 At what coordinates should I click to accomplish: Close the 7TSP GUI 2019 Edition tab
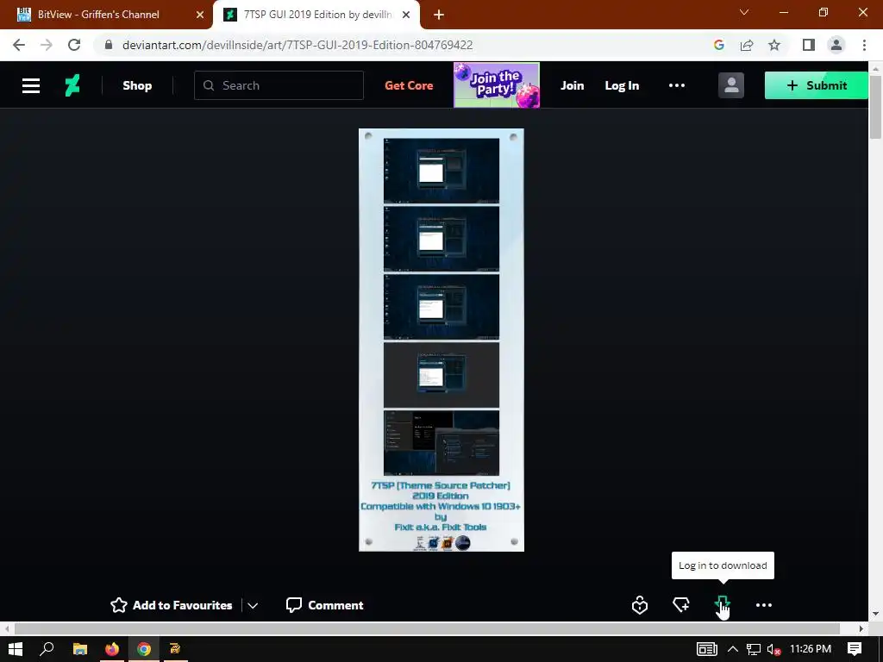pos(406,15)
